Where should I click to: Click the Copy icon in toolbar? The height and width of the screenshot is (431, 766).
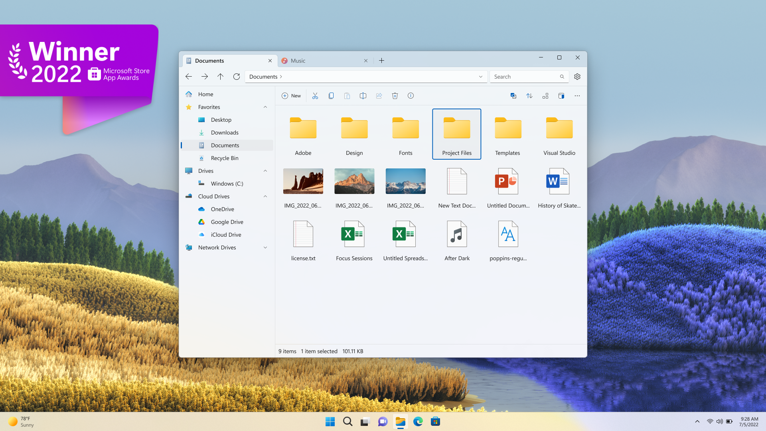[x=331, y=96]
